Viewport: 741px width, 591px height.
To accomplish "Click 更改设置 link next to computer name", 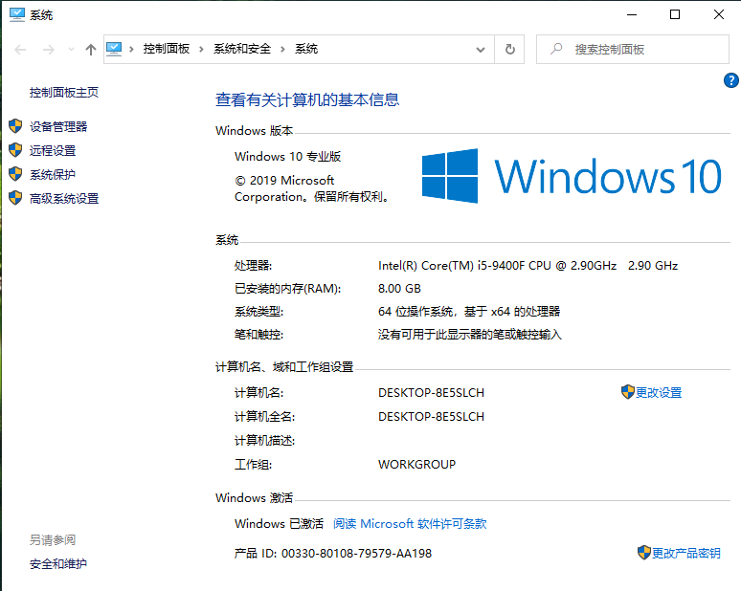I will pyautogui.click(x=659, y=393).
